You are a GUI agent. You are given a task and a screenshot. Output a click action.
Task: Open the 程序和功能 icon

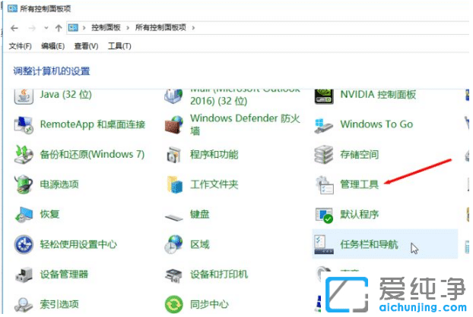click(173, 155)
